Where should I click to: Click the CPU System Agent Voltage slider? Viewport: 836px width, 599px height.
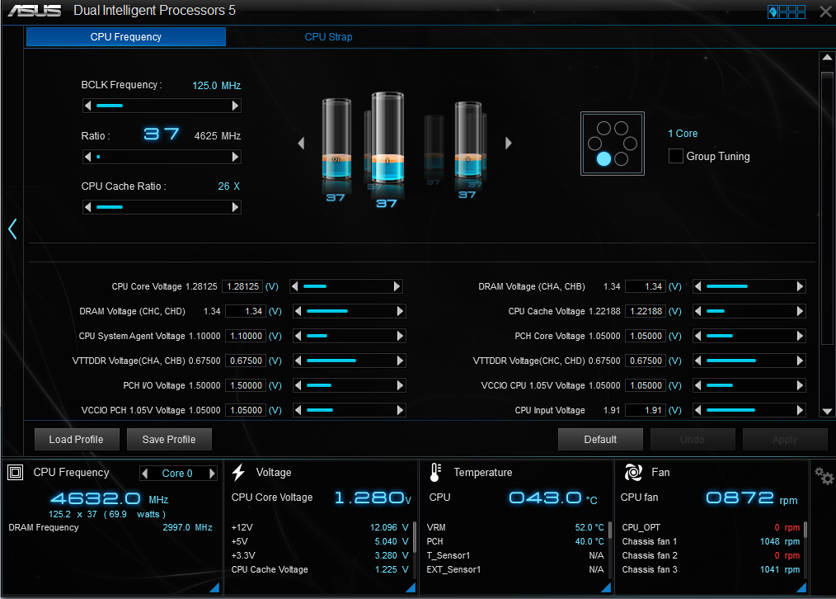coord(350,336)
